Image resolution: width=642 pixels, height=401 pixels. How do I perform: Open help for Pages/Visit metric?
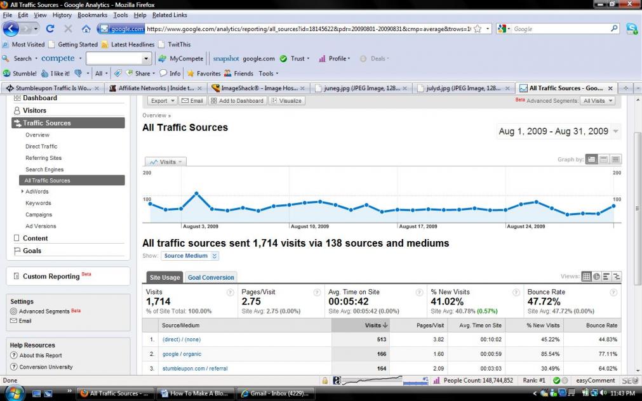(x=317, y=292)
